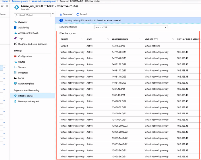Click the Properties bars icon

coord(16,73)
